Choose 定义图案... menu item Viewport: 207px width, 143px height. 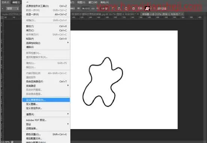coord(46,104)
